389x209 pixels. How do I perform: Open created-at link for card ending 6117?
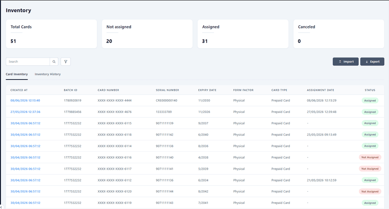pos(25,169)
